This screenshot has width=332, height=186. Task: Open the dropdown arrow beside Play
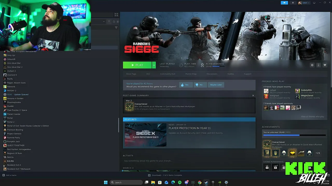154,65
